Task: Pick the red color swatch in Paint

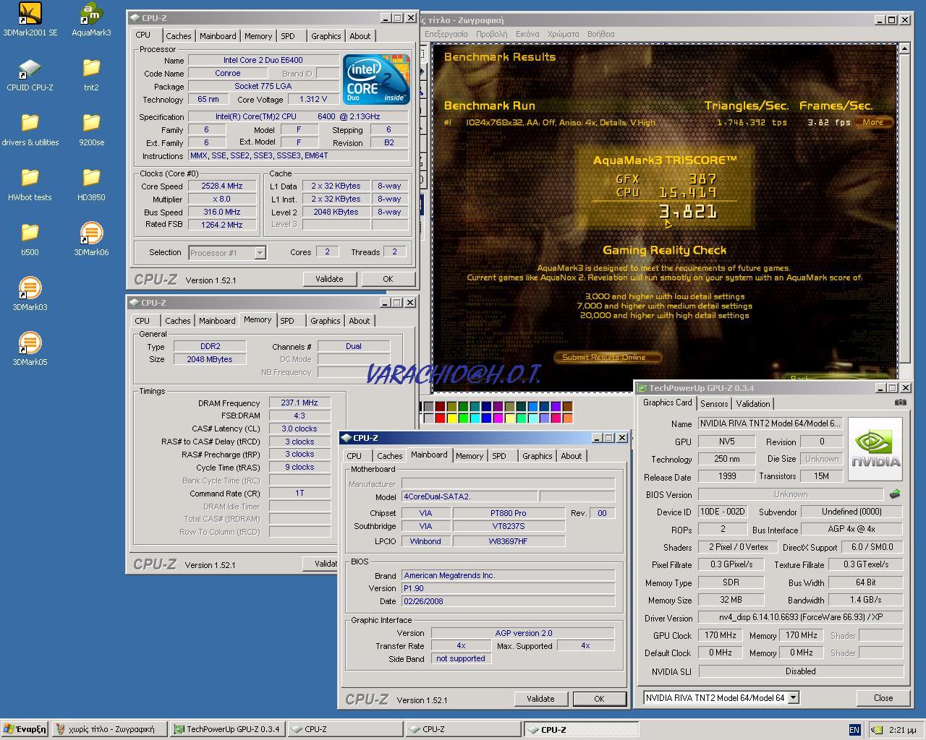Action: tap(440, 418)
